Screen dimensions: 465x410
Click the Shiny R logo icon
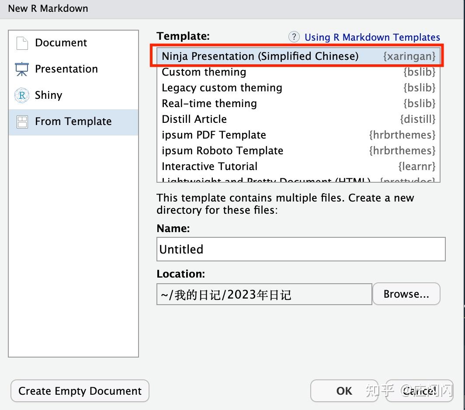point(22,95)
